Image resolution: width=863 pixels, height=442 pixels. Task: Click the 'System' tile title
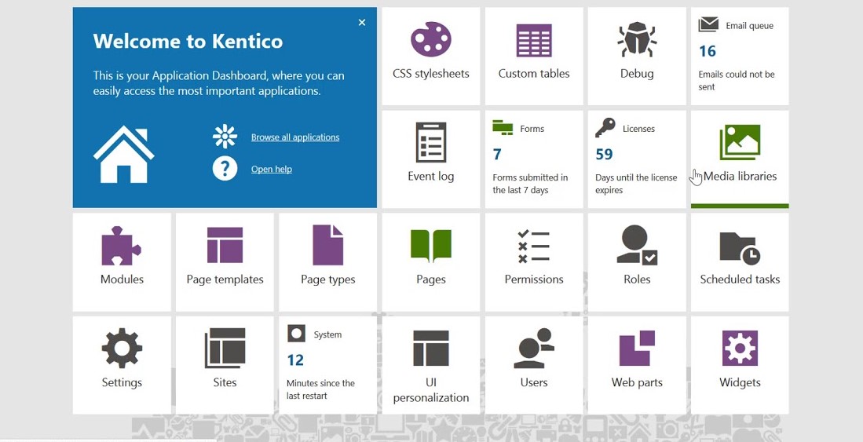pos(327,334)
